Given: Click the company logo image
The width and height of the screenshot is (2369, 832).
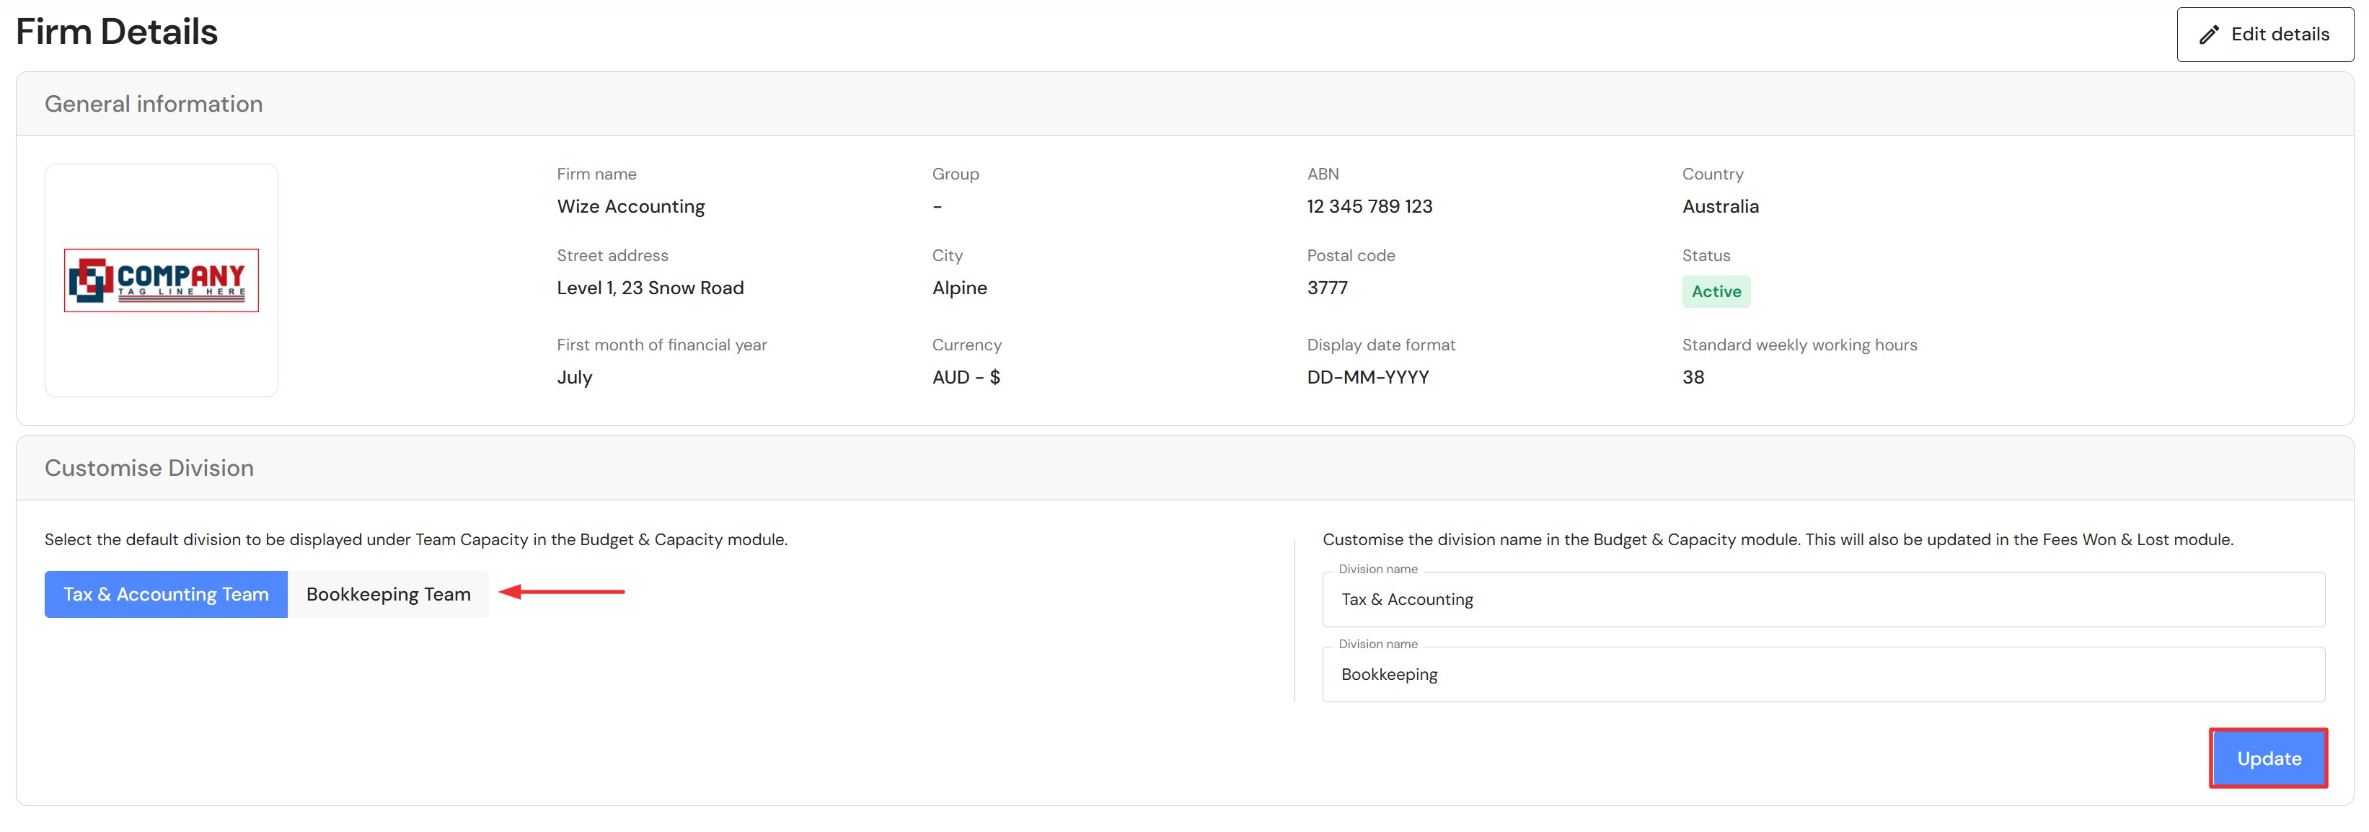Looking at the screenshot, I should [x=161, y=280].
